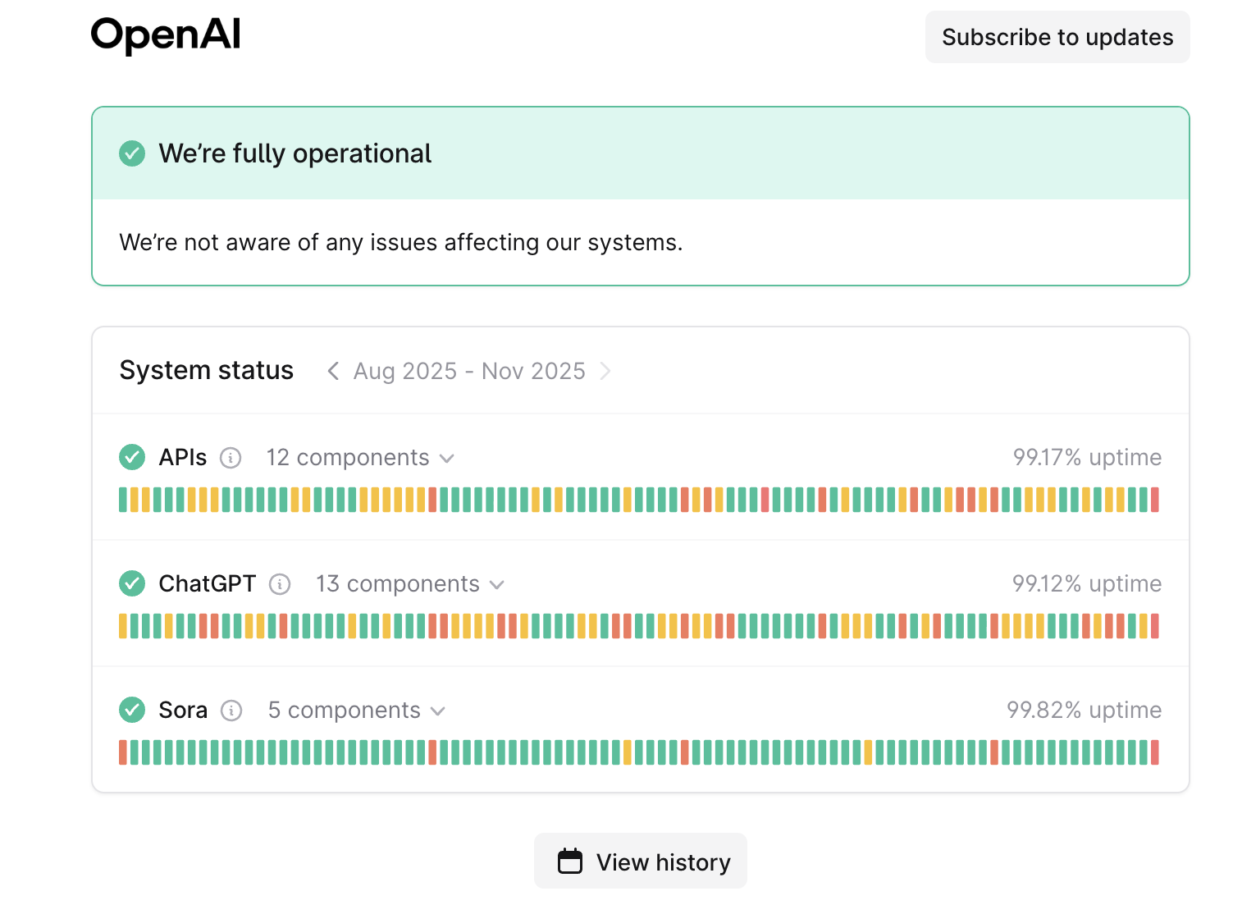The height and width of the screenshot is (905, 1242).
Task: Navigate to the previous date range
Action: point(333,371)
